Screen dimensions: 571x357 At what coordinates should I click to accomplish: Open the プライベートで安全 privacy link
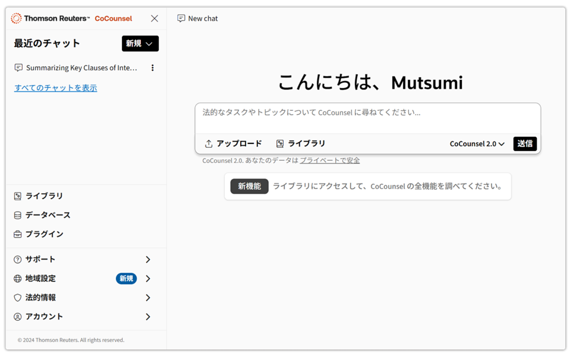click(329, 160)
